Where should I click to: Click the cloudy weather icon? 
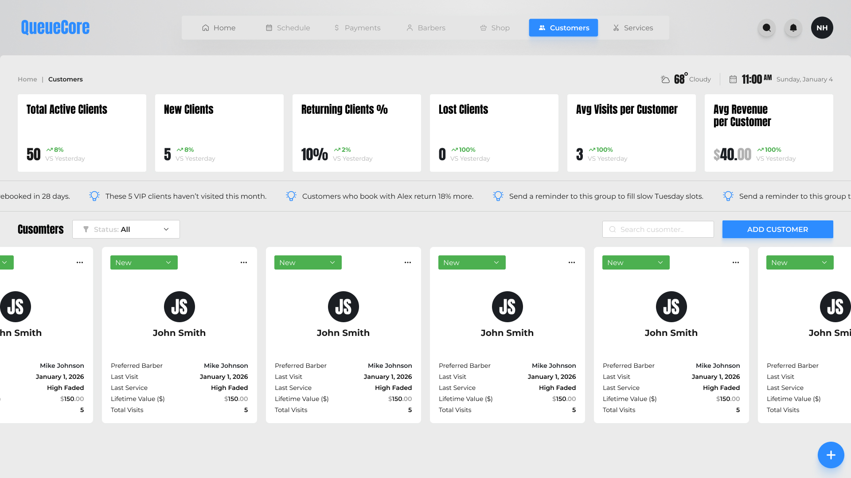[665, 79]
